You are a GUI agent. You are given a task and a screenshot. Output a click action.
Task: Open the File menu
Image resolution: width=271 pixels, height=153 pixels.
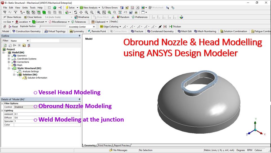coord(5,8)
